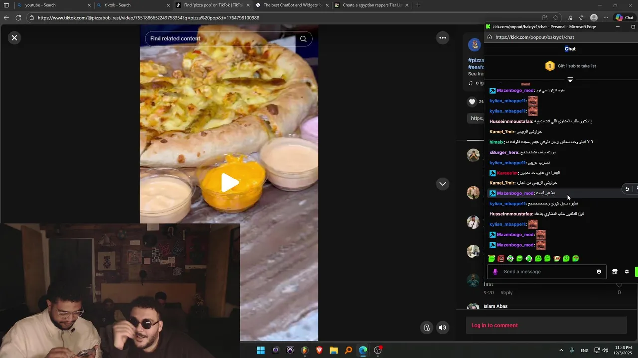The width and height of the screenshot is (638, 358).
Task: Click Kareeo1m username in chat
Action: (507, 173)
